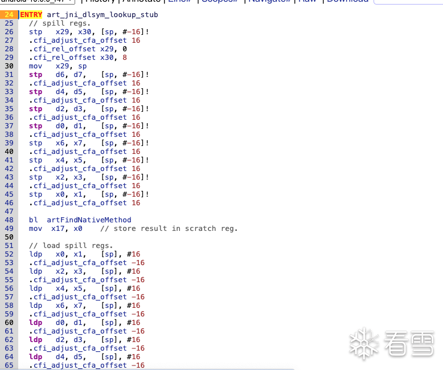443x370 pixels.
Task: Click .cfi_rel_offset on line 28
Action: [62, 49]
